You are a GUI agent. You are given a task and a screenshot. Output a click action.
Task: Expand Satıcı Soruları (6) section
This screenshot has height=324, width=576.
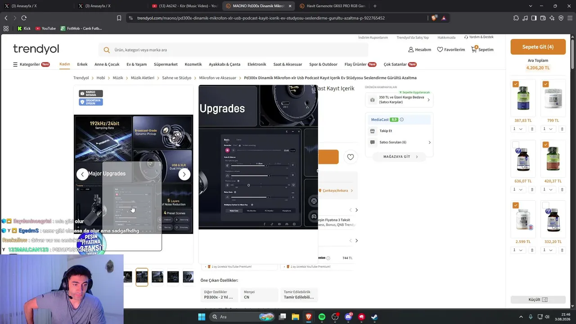(x=400, y=142)
